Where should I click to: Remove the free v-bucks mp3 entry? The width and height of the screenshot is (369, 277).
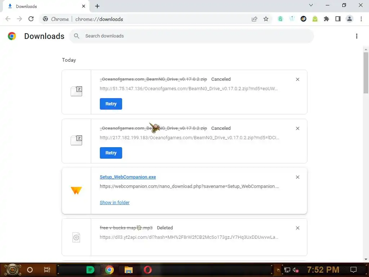tap(297, 228)
